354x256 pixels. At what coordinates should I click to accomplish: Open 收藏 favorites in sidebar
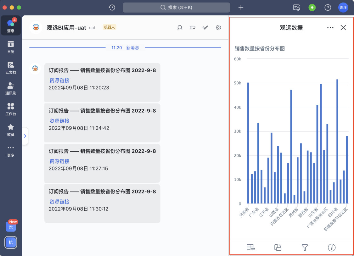pos(11,130)
